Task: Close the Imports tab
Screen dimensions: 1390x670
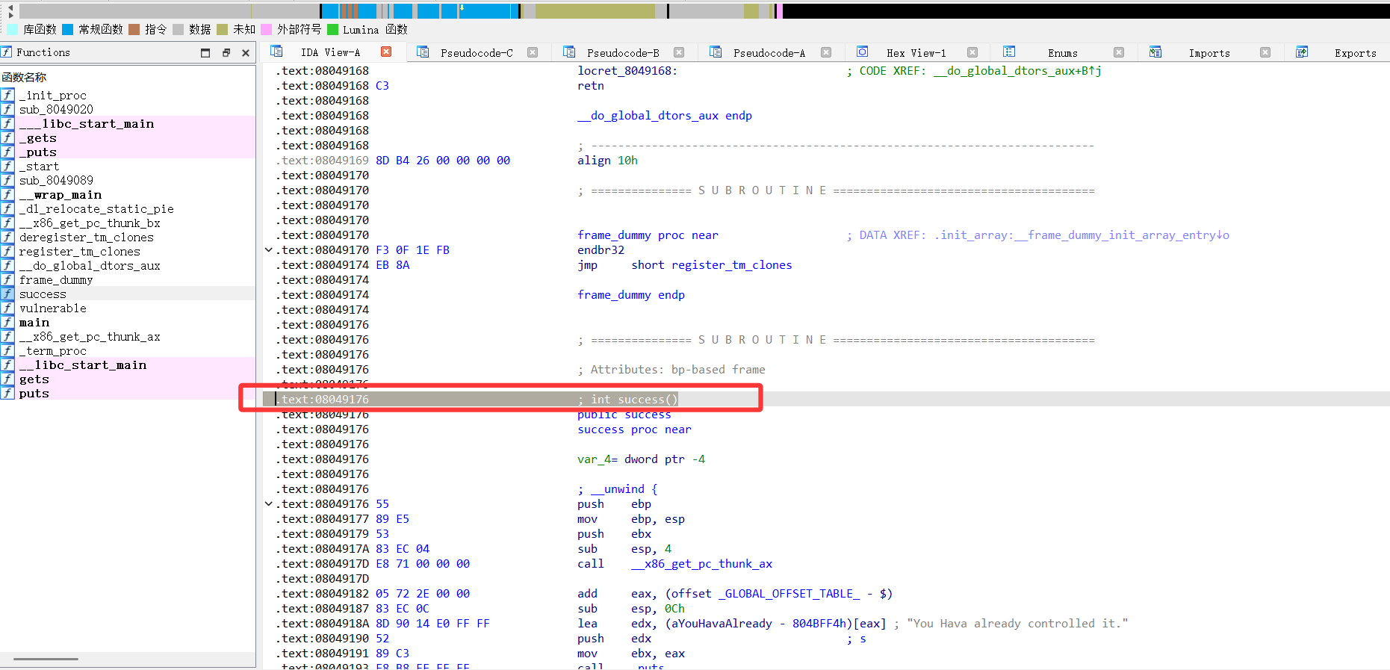Action: click(x=1265, y=52)
